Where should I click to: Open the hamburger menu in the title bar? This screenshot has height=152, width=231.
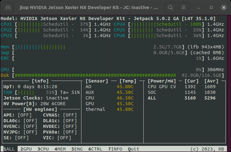click(x=184, y=7)
